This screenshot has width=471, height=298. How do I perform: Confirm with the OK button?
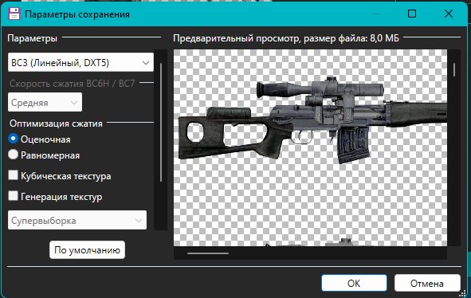pyautogui.click(x=354, y=283)
